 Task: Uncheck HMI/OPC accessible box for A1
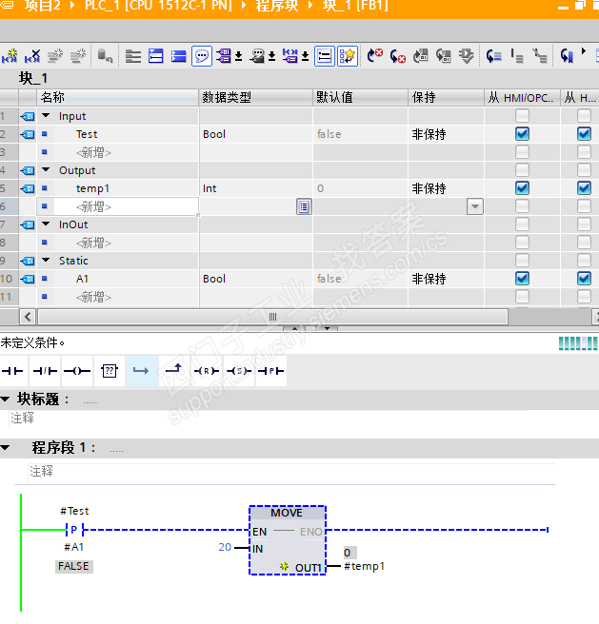coord(522,279)
